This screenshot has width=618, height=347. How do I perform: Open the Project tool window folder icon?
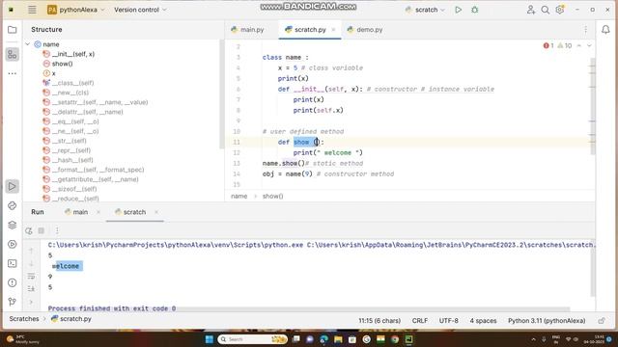(13, 30)
